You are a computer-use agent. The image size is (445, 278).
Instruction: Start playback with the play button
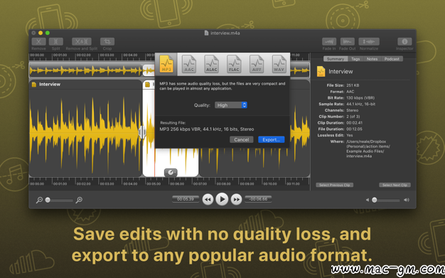(x=222, y=199)
